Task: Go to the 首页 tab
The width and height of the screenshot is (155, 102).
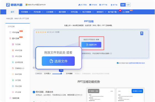Action: [x=12, y=12]
